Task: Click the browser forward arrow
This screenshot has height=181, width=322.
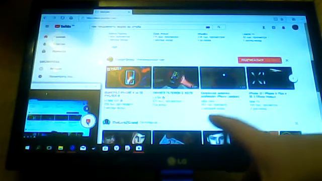Action: tap(54, 18)
